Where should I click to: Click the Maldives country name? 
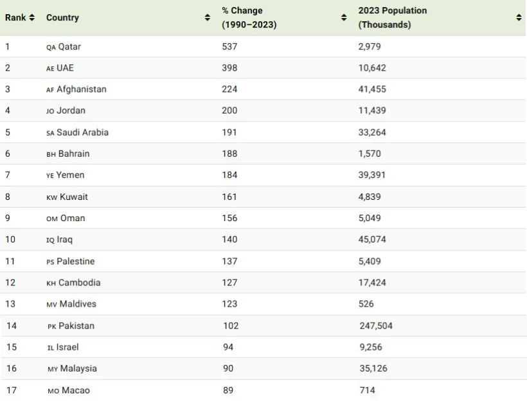coord(78,303)
